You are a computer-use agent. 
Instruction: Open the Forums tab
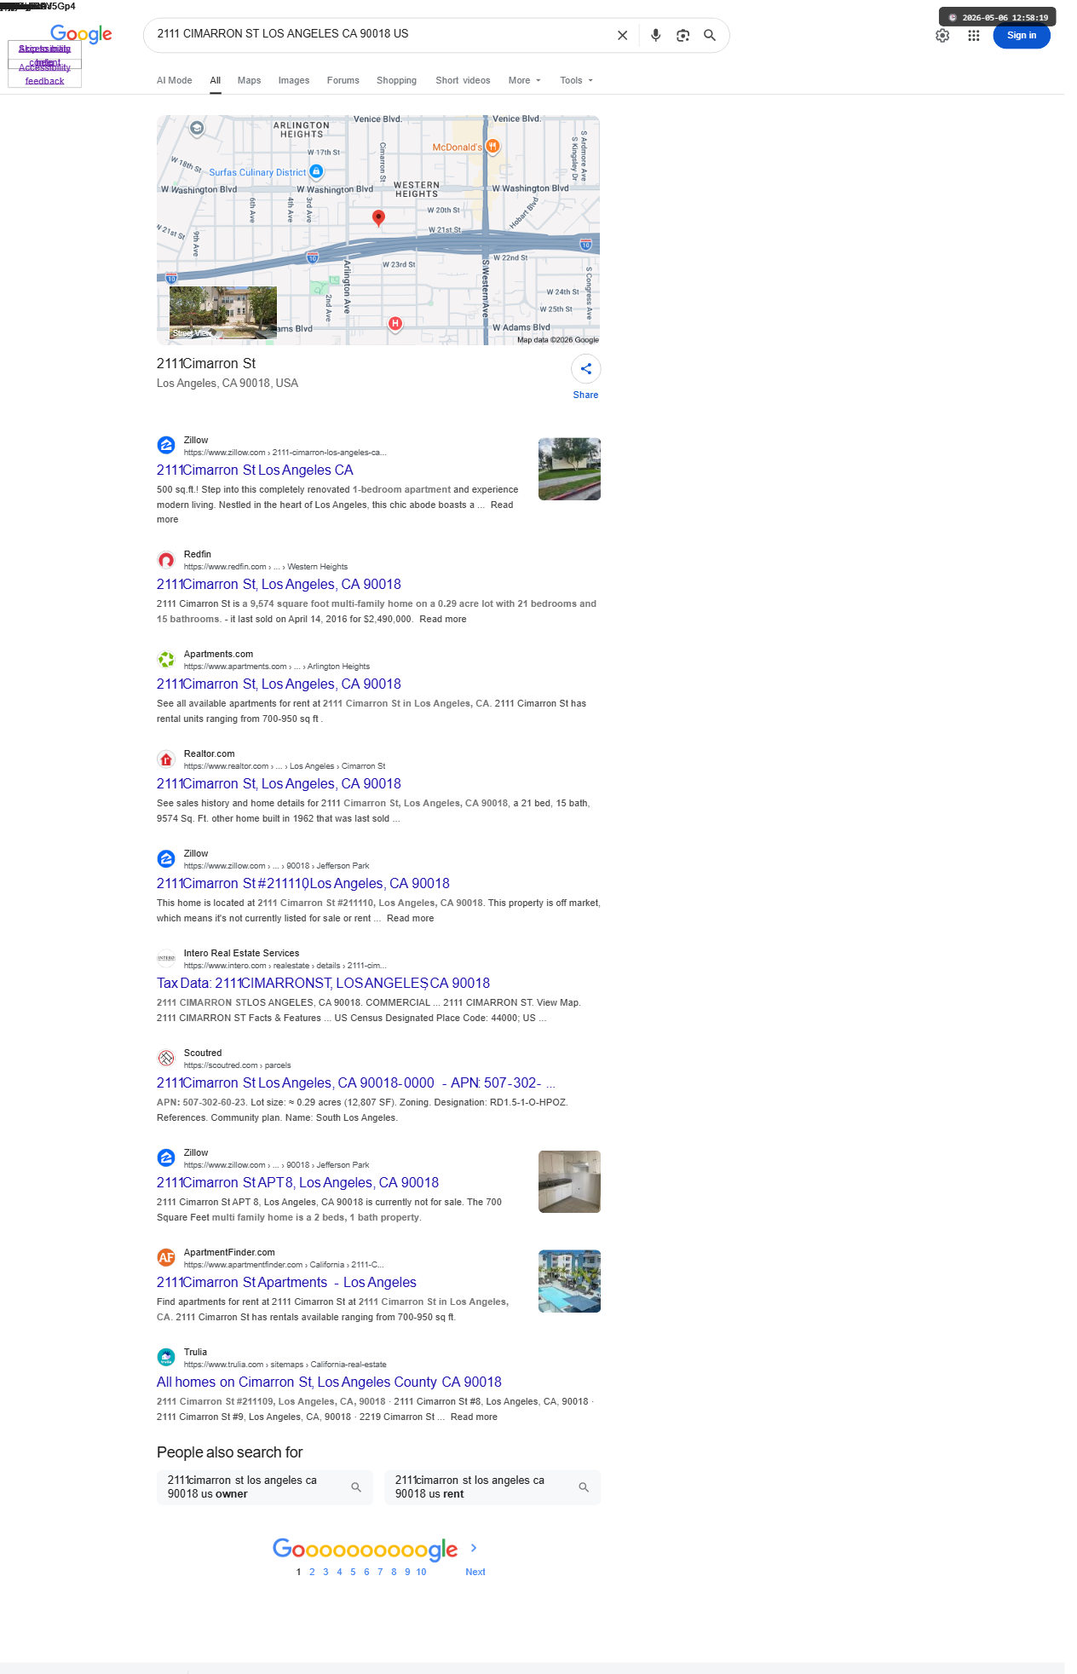pyautogui.click(x=343, y=80)
